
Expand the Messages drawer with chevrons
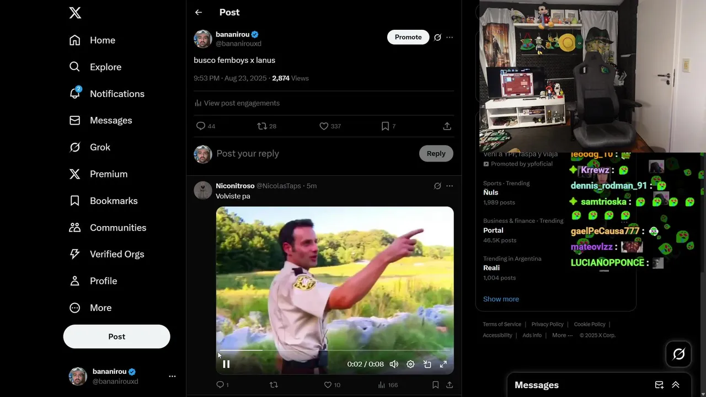676,385
